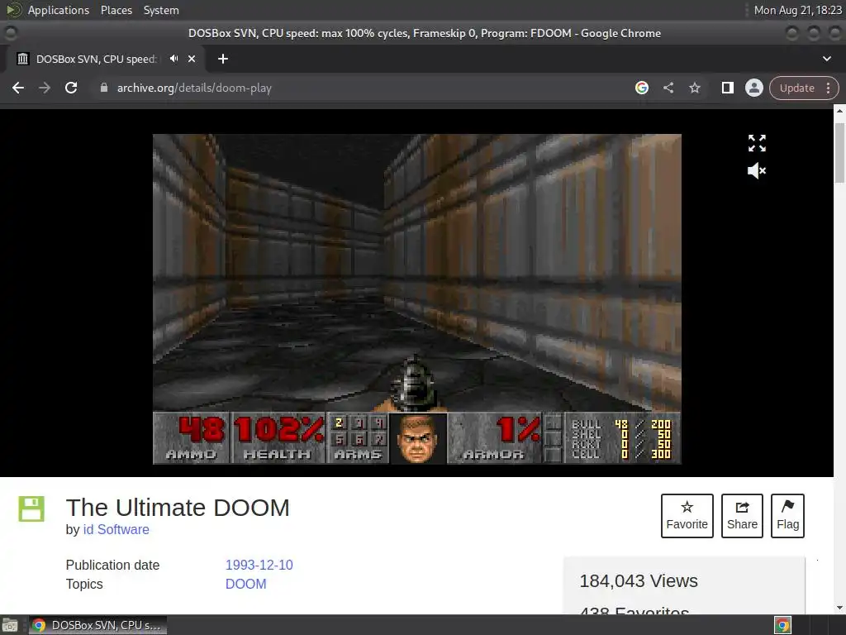
Task: Click the 184,043 Views text
Action: (639, 581)
